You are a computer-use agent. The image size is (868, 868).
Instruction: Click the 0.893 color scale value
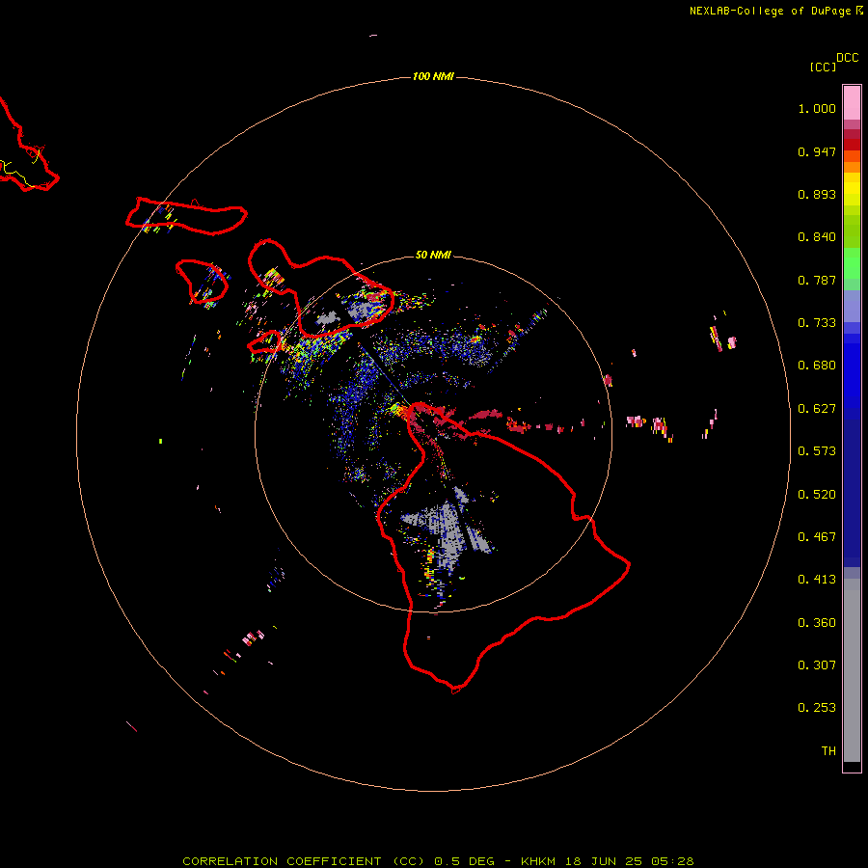[x=817, y=194]
